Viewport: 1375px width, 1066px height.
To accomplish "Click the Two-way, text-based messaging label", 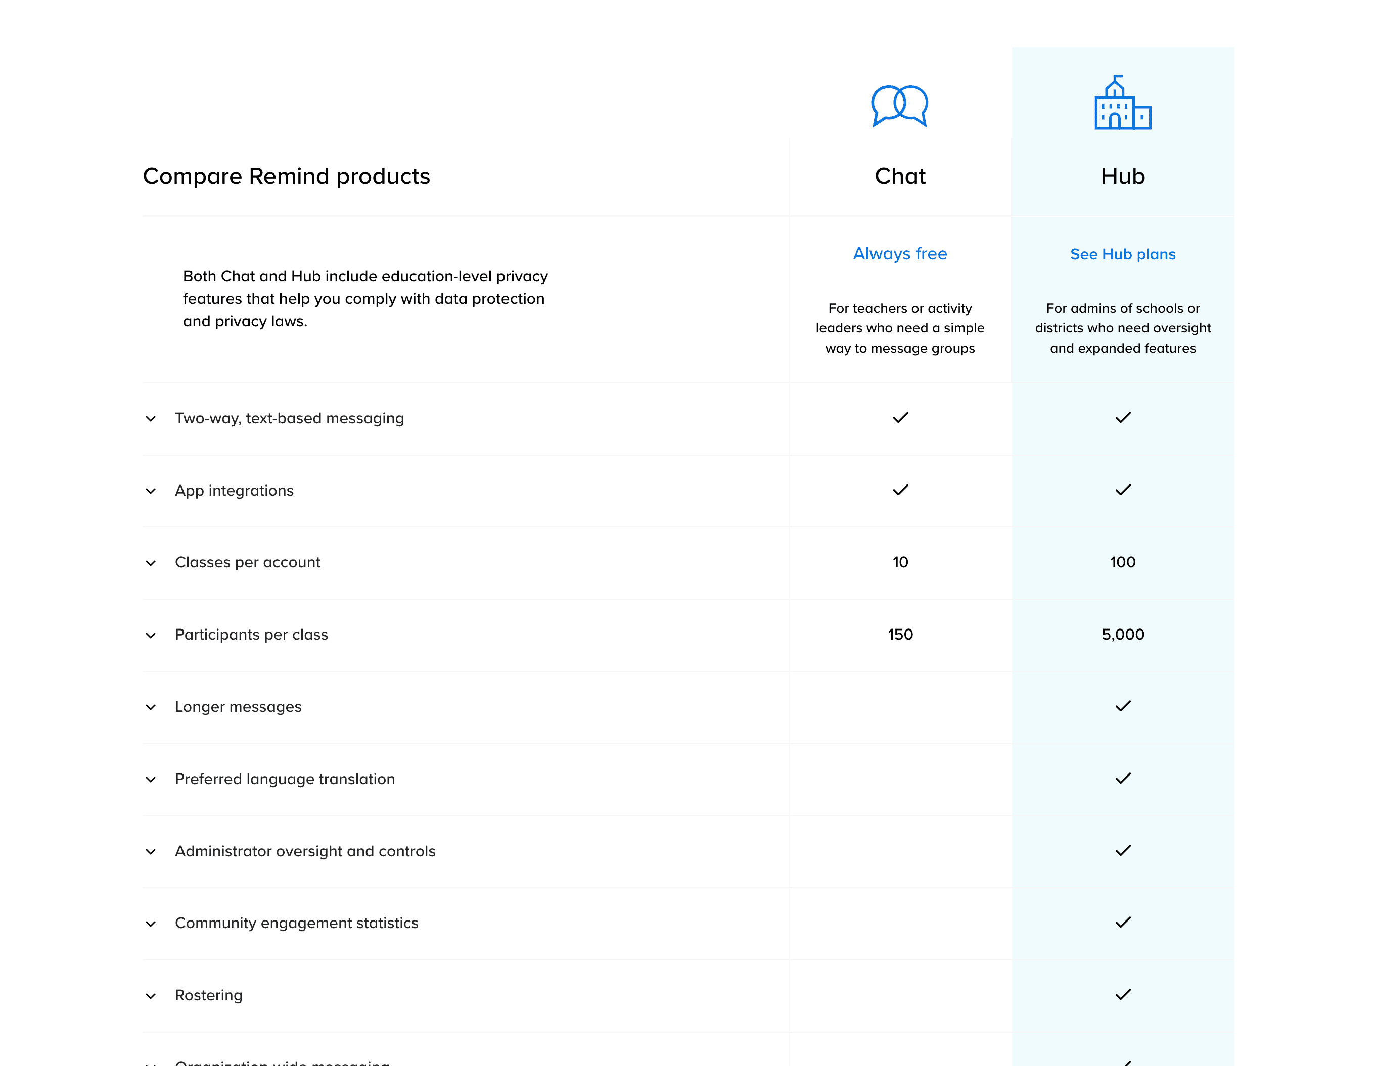I will point(290,419).
